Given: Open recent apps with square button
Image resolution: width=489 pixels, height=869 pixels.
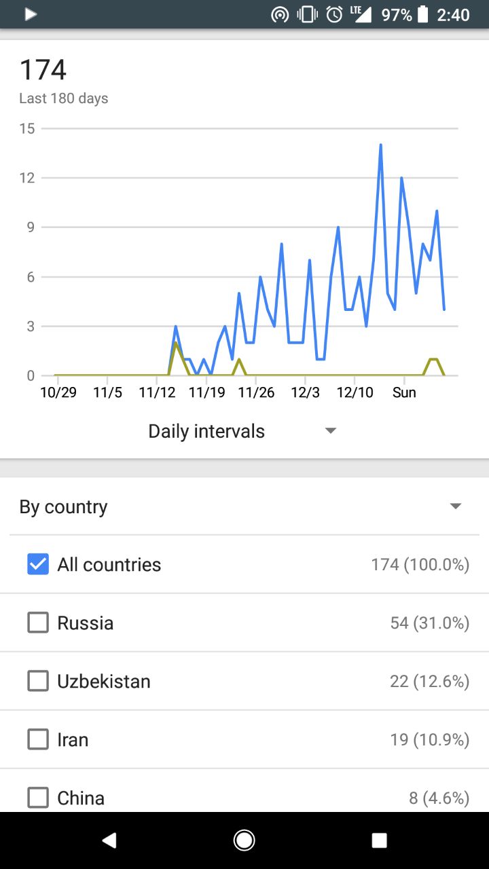Looking at the screenshot, I should click(380, 840).
